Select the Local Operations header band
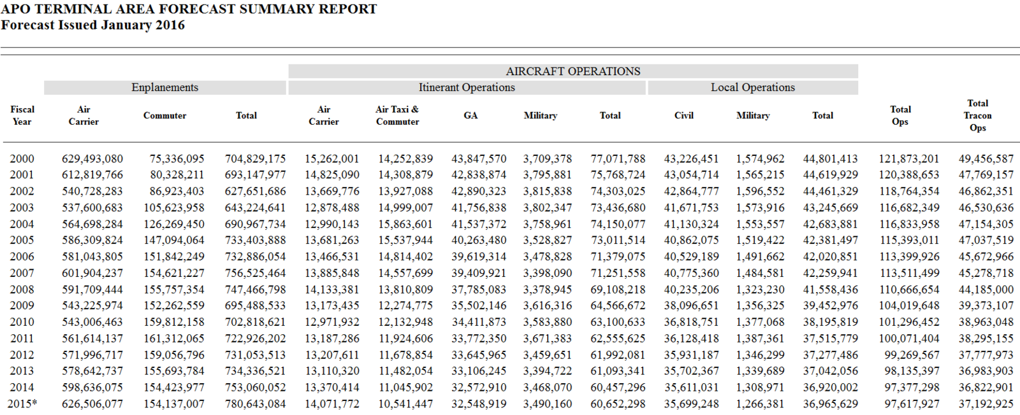The height and width of the screenshot is (415, 1020). pyautogui.click(x=753, y=87)
